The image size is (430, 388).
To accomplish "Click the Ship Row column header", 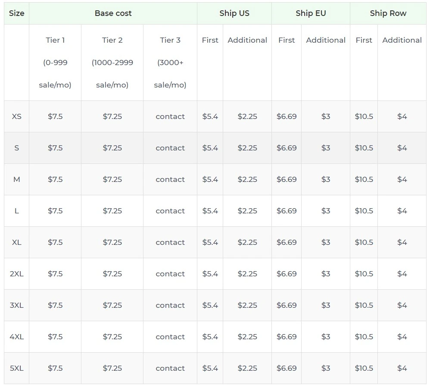I will (387, 13).
